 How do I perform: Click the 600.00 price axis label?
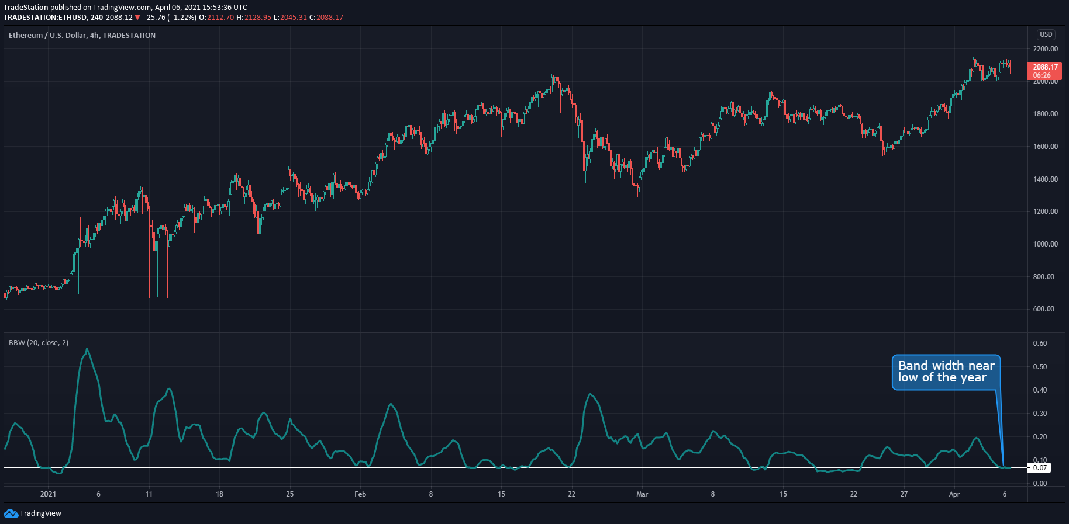[1044, 309]
